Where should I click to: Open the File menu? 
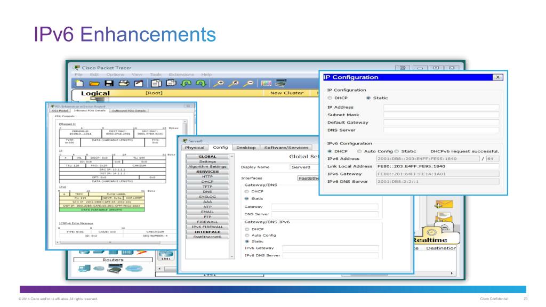tap(79, 75)
